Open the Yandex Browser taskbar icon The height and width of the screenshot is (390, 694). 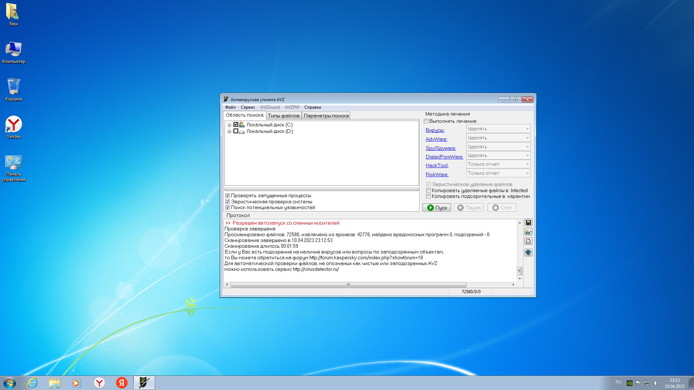pos(99,383)
